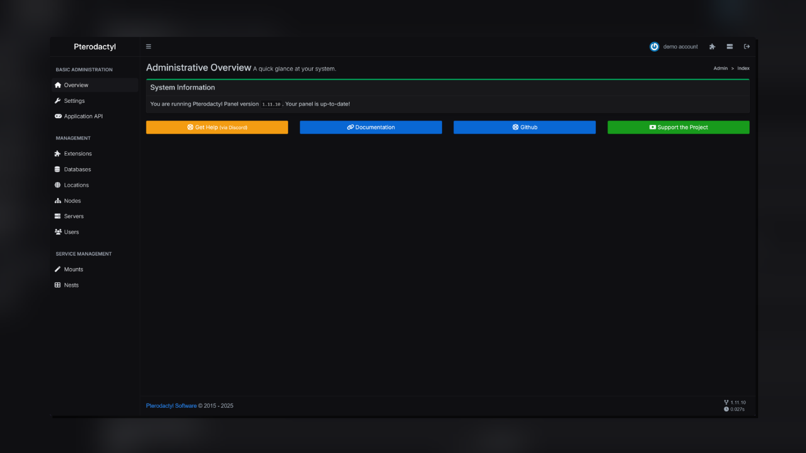The image size is (806, 453).
Task: Open the Settings wrench menu item
Action: (74, 101)
